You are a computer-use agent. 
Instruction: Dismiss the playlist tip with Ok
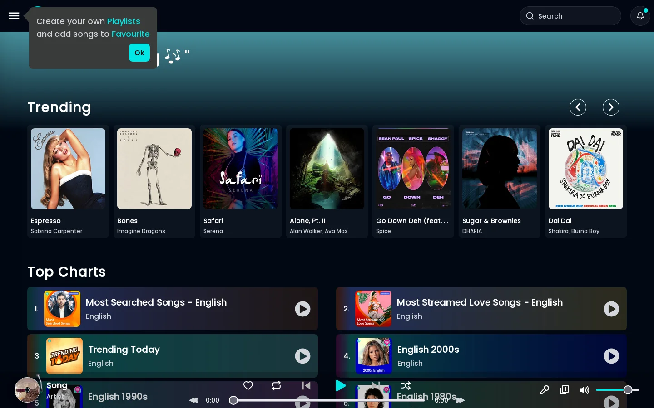coord(139,53)
